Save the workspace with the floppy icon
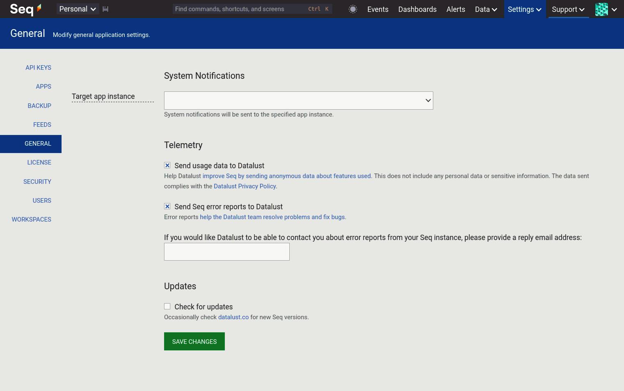 pos(105,9)
